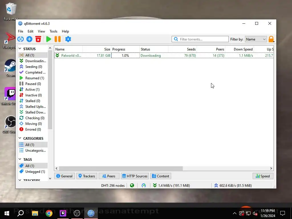Image resolution: width=292 pixels, height=219 pixels.
Task: Toggle alternative speed limits gauge icon
Action: [x=144, y=185]
